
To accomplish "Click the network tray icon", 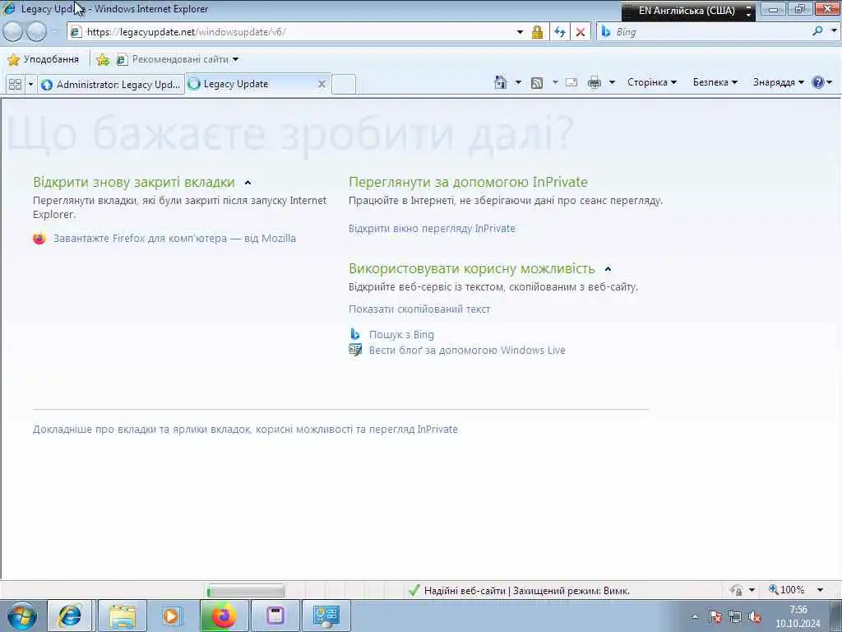I will coord(735,617).
